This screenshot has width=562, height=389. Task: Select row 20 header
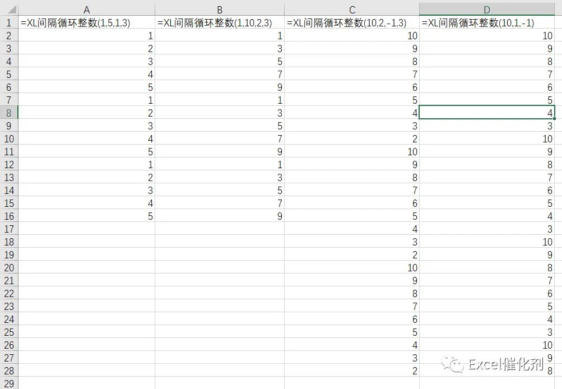(9, 267)
